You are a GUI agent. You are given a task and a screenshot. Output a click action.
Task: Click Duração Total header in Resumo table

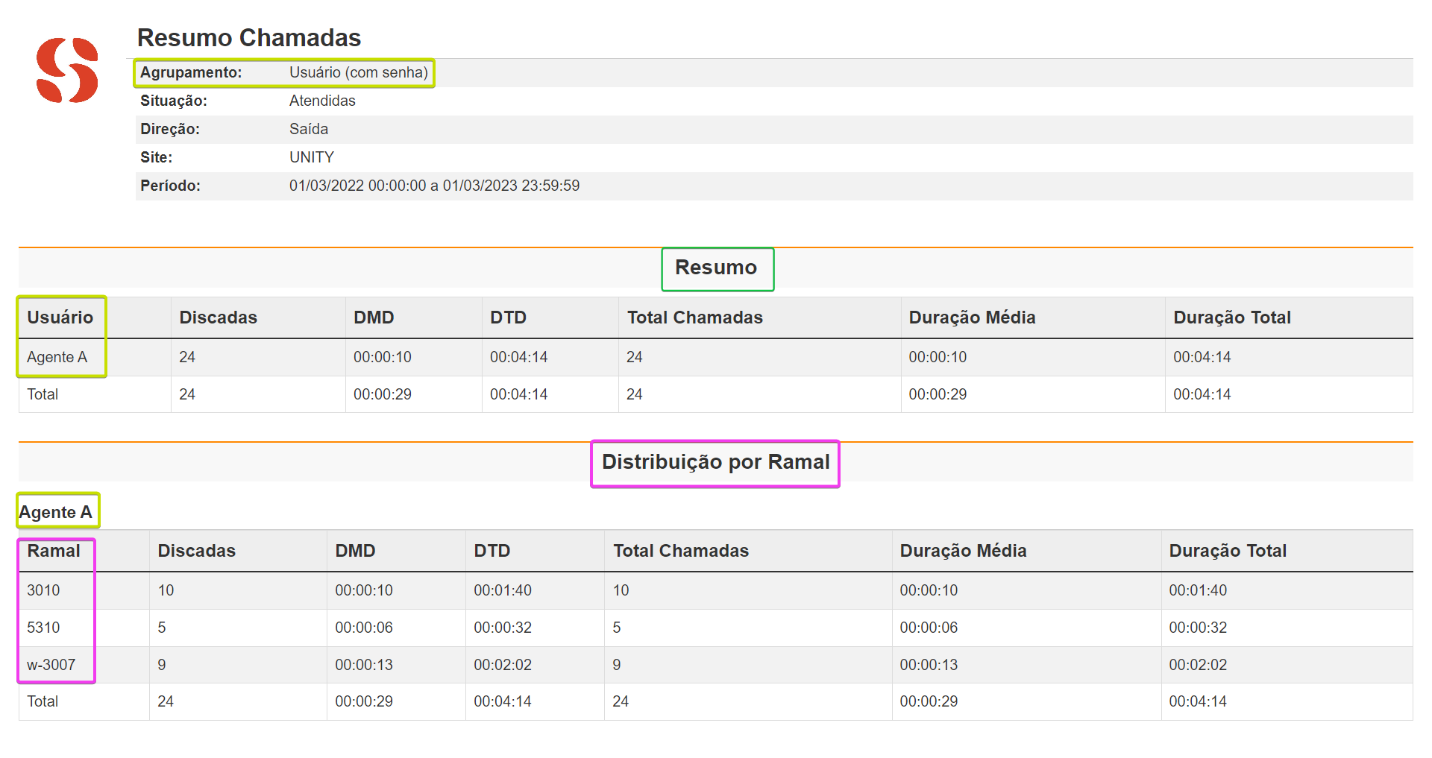point(1231,318)
